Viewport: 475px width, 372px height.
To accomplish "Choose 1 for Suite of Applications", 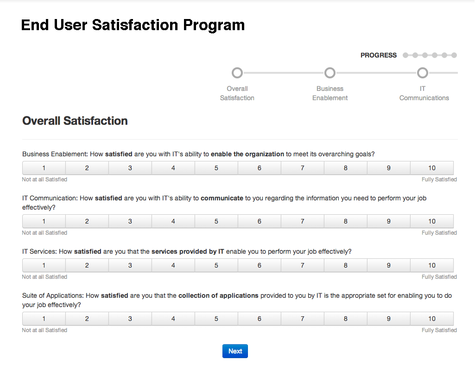I will tap(44, 319).
